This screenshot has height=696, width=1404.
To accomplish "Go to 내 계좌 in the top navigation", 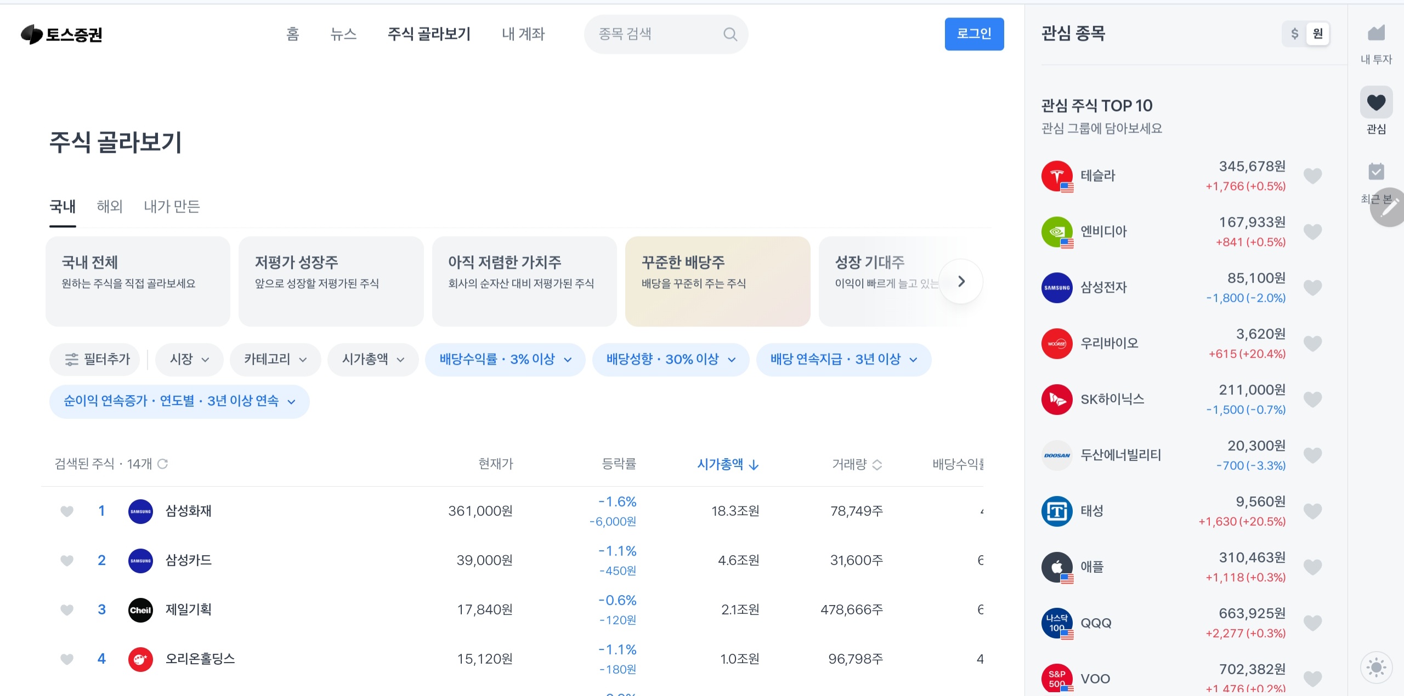I will pos(523,34).
